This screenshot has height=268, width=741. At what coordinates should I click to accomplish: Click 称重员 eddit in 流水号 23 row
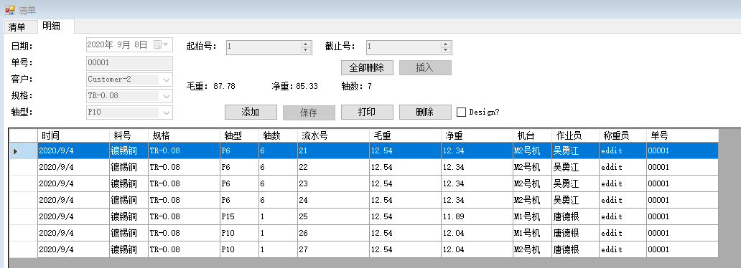click(x=623, y=183)
